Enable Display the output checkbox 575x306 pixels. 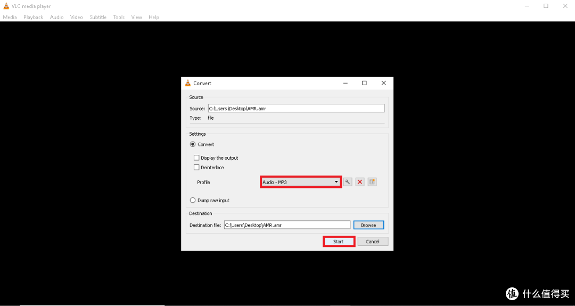coord(196,158)
